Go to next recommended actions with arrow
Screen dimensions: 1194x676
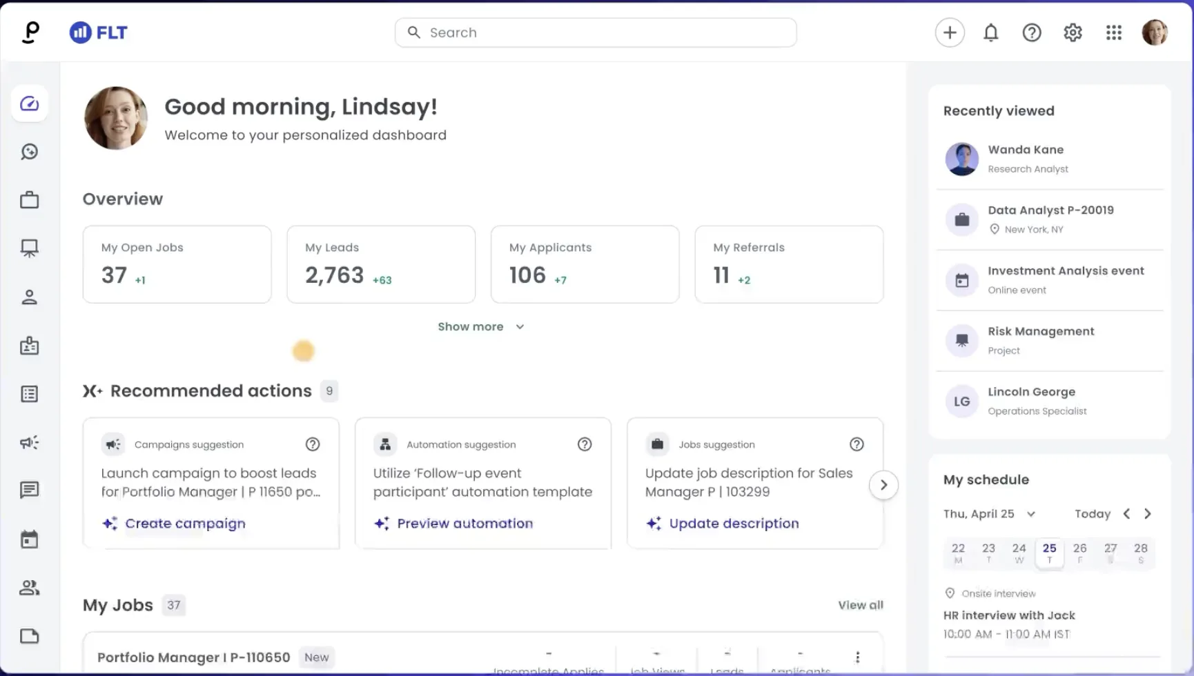point(883,485)
